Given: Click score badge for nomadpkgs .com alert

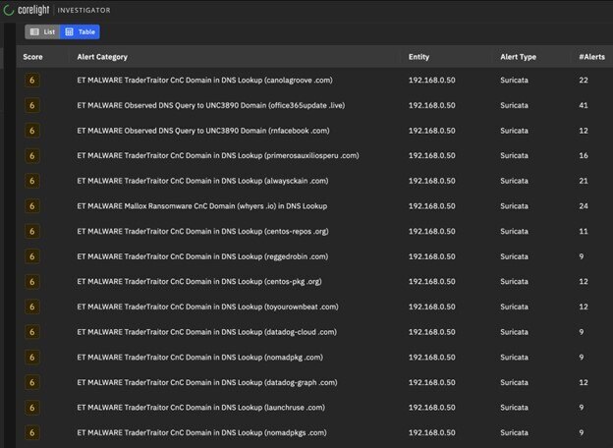Looking at the screenshot, I should click(x=32, y=432).
